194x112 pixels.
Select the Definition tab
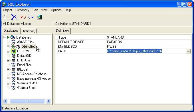pos(62,31)
